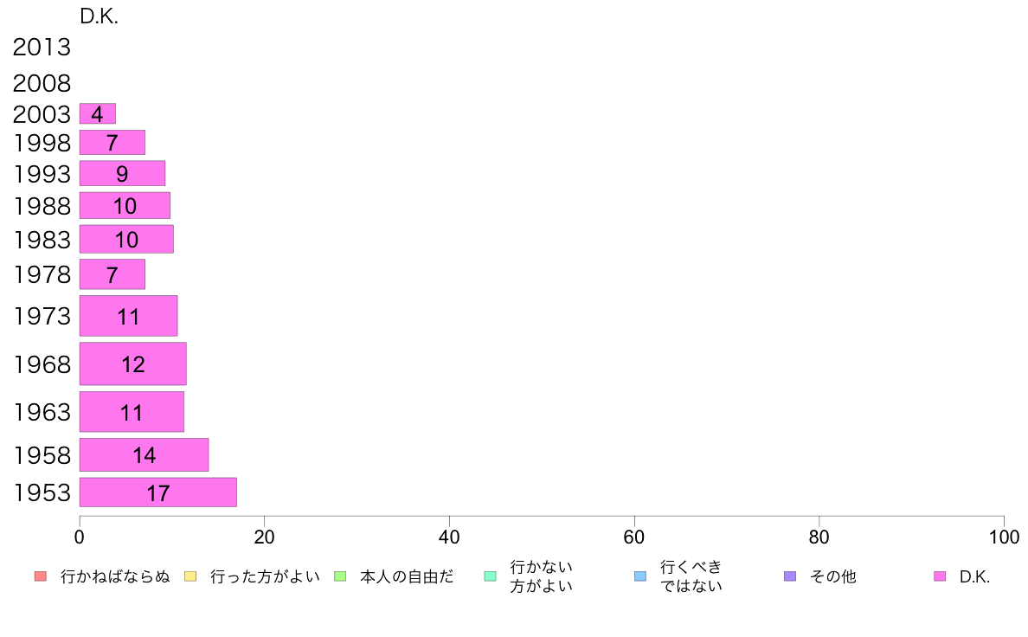Click the 2008 year label
This screenshot has width=1028, height=637.
coord(42,83)
